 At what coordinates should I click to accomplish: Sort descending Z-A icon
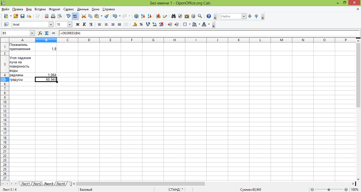(150, 16)
